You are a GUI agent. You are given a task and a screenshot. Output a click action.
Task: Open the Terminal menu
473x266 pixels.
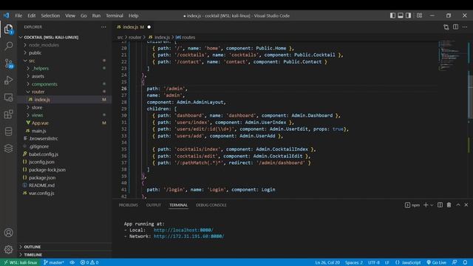115,16
